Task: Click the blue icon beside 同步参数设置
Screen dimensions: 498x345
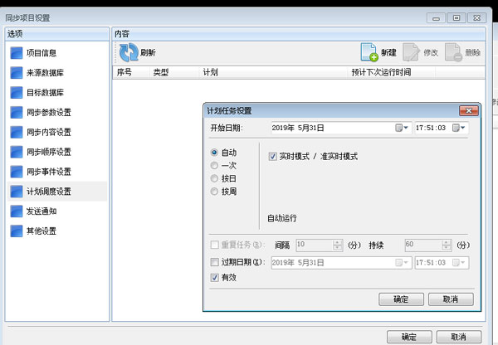Action: coord(17,112)
